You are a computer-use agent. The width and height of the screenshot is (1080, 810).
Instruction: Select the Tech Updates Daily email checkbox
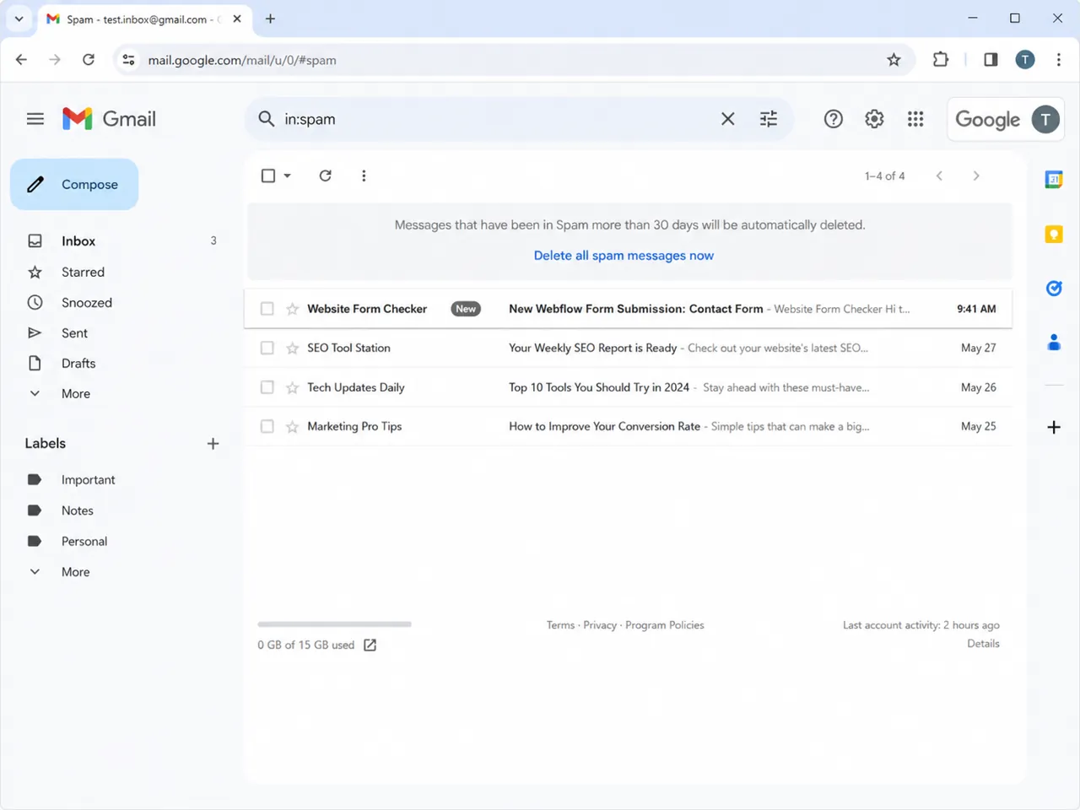[267, 387]
